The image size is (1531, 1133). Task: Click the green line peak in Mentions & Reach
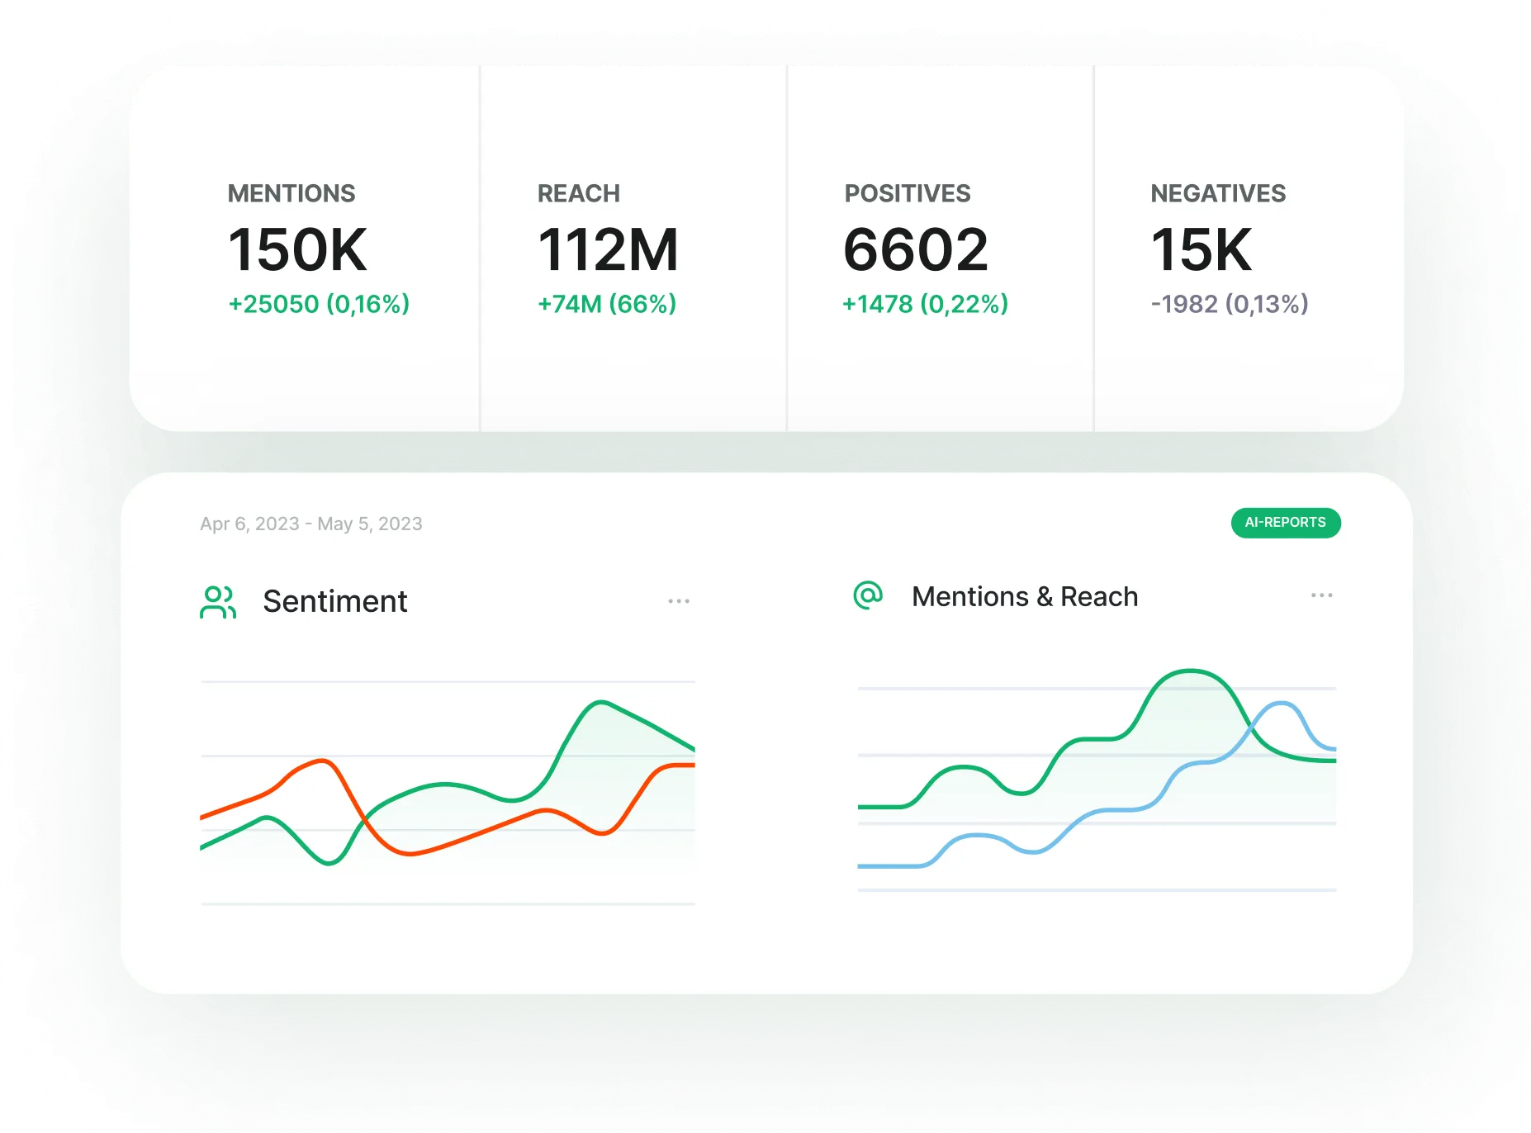[x=1190, y=671]
